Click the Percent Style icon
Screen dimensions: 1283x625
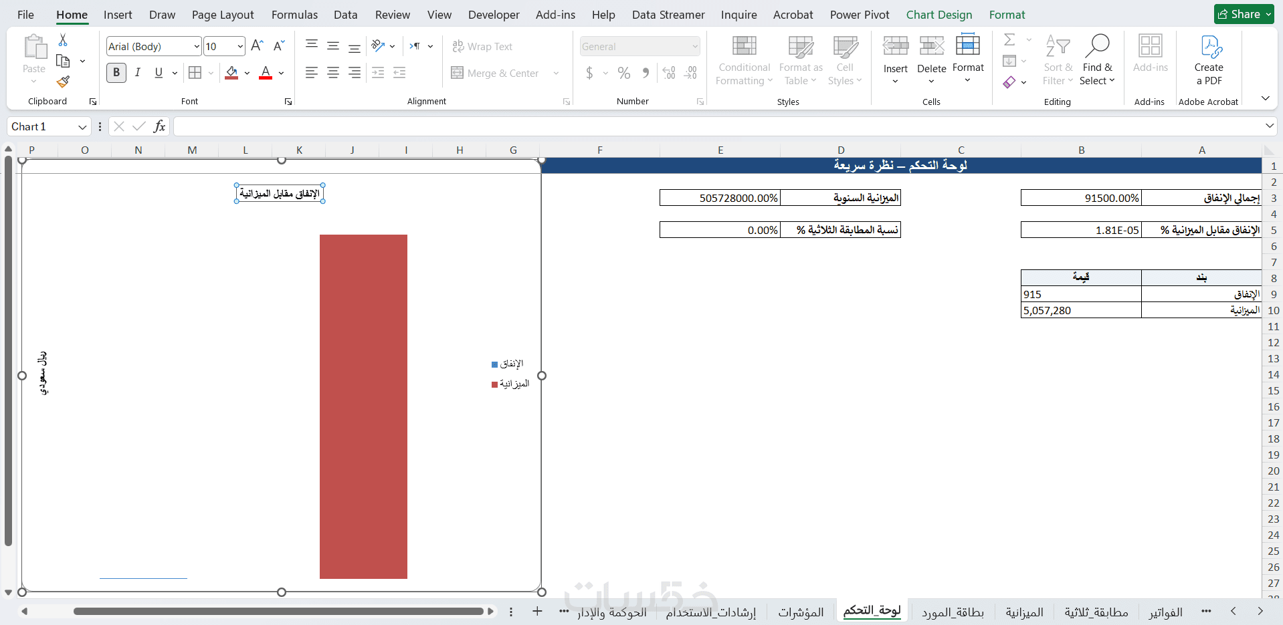(x=624, y=73)
